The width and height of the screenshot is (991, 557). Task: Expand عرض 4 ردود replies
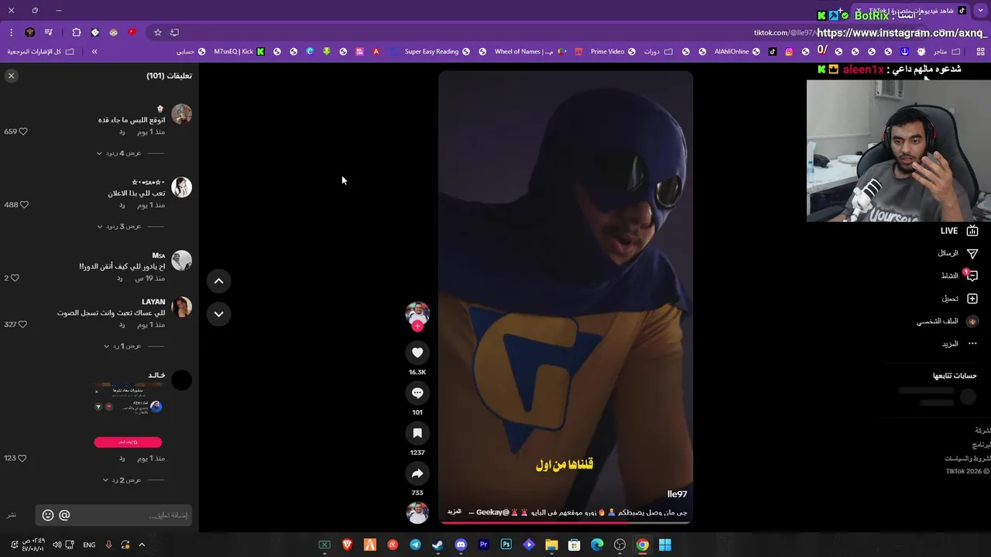pos(119,153)
